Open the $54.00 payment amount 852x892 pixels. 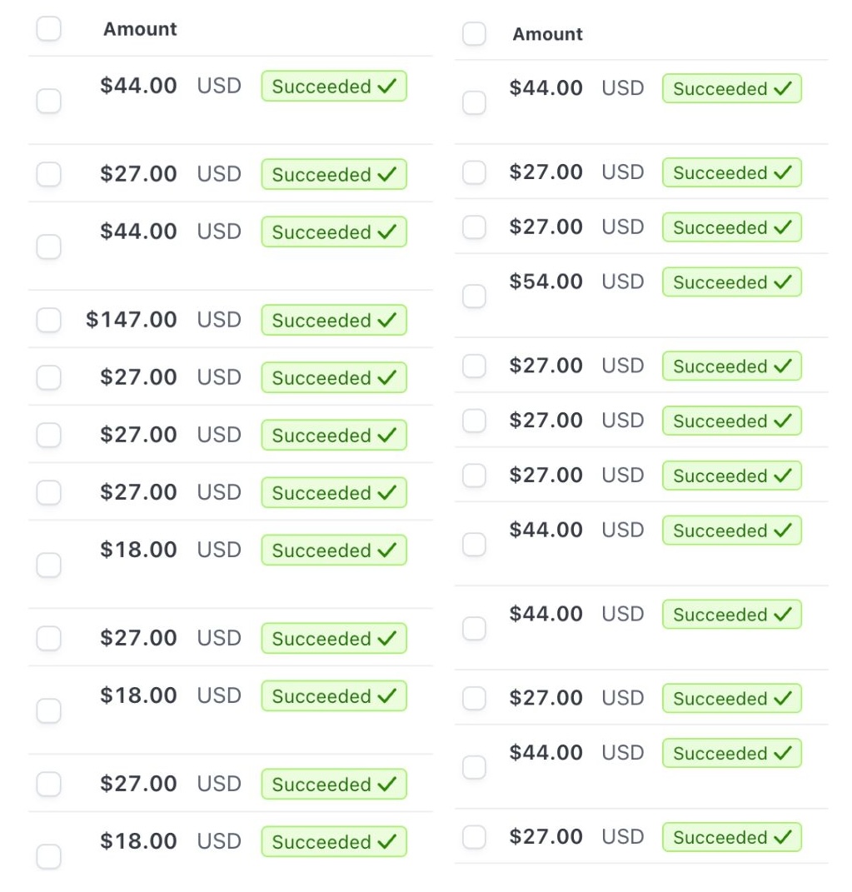(x=546, y=282)
